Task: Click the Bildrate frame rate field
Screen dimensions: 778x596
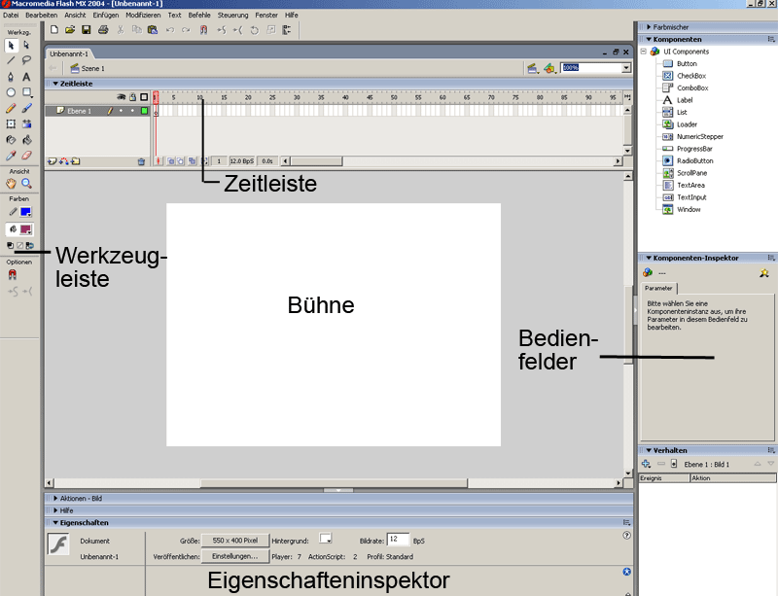Action: click(x=397, y=539)
